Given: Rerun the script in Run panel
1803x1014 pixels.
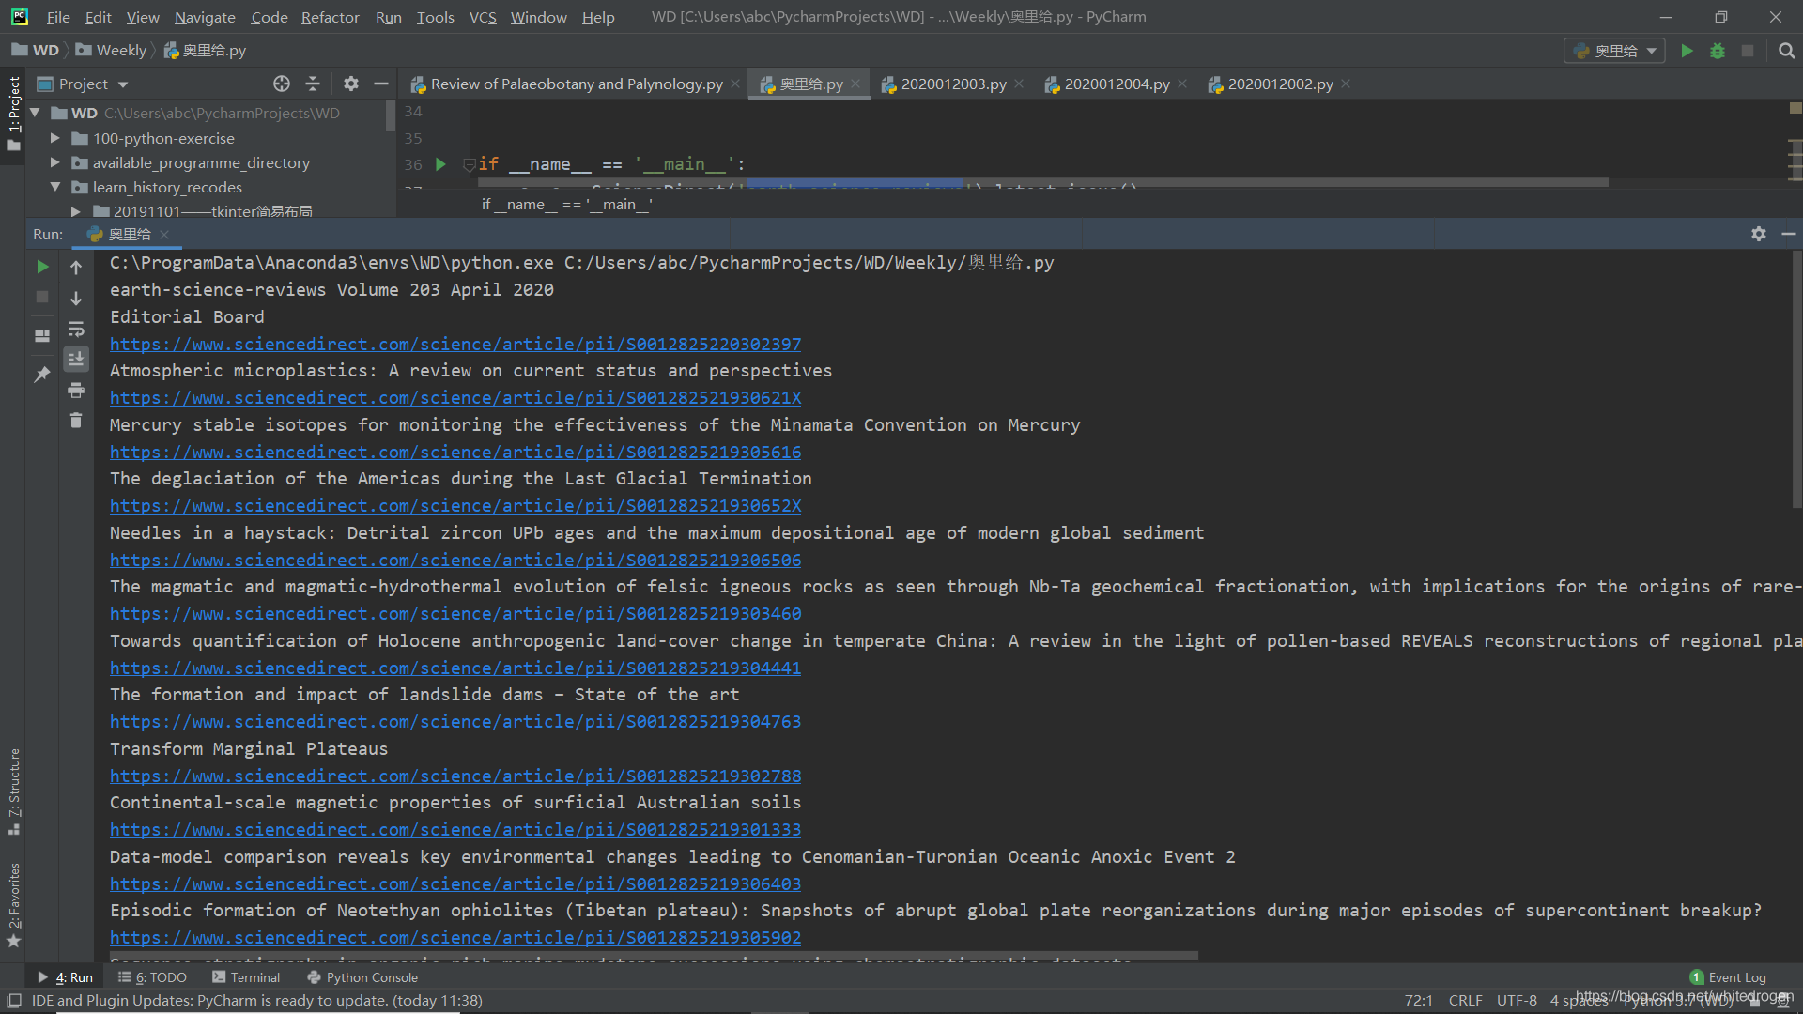Looking at the screenshot, I should 42,268.
